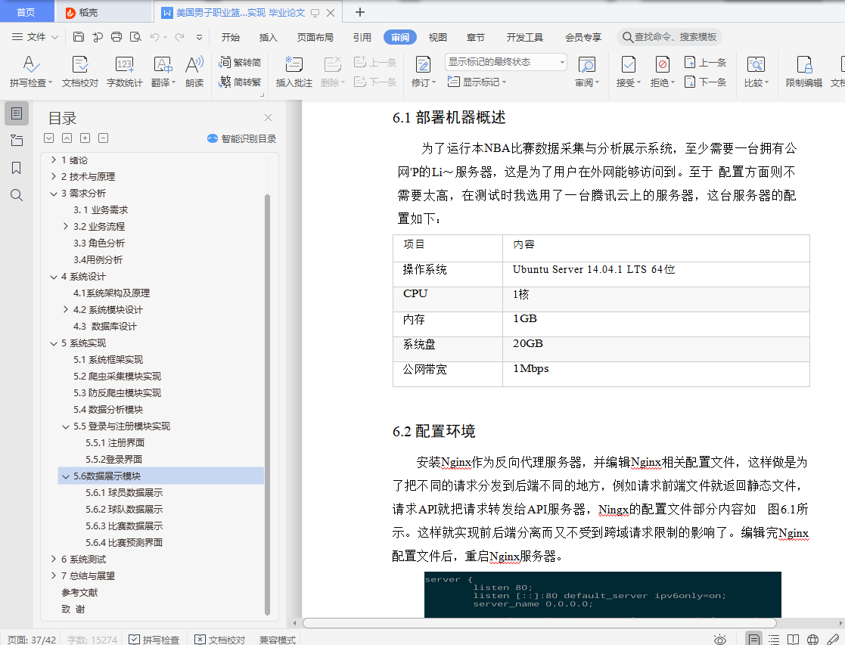
Task: Open the find magnifier sidebar icon
Action: [17, 195]
